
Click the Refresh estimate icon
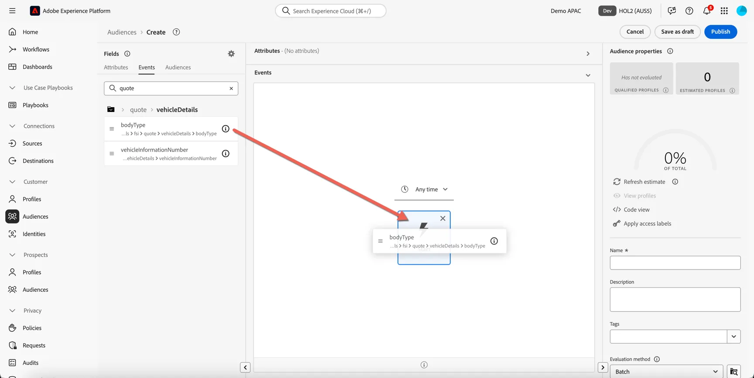(617, 182)
